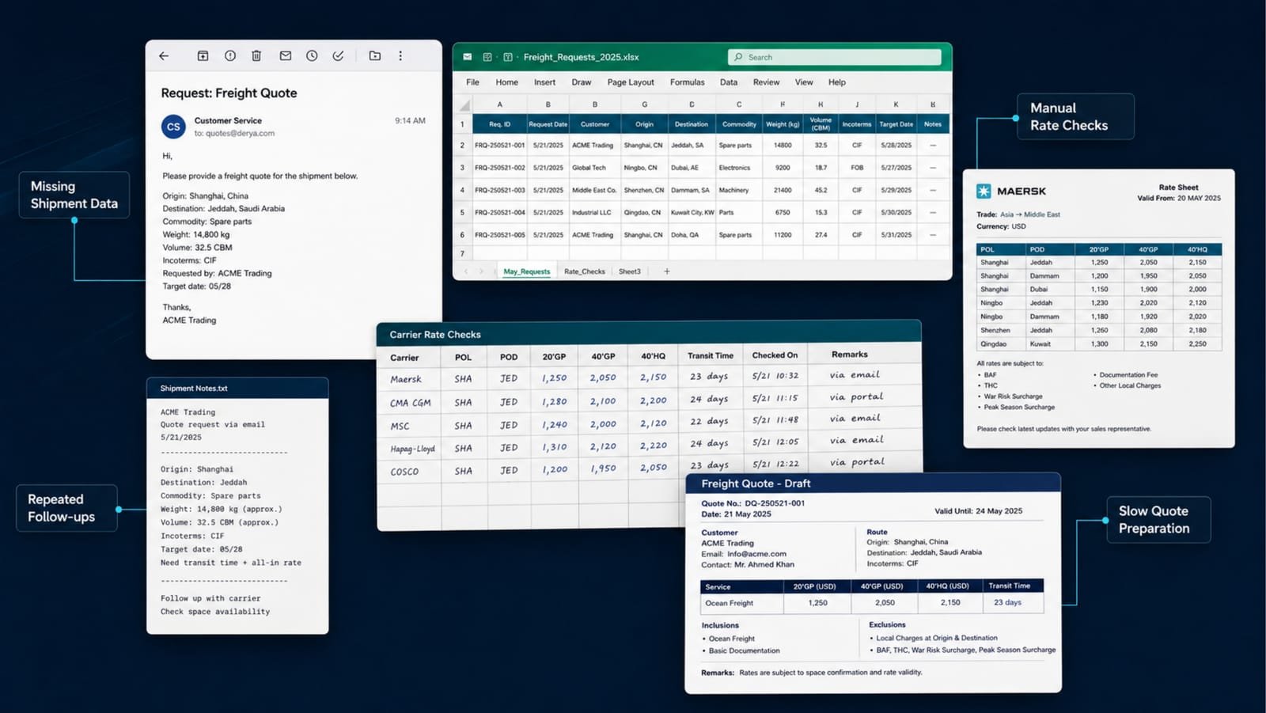Click the Checked On column header
The height and width of the screenshot is (713, 1266).
775,355
